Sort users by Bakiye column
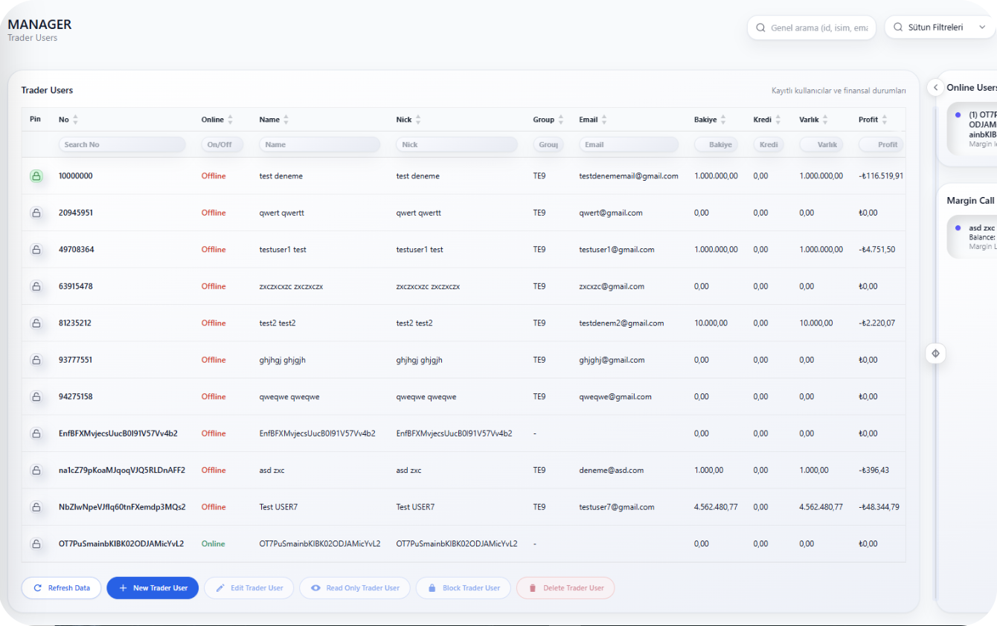Image resolution: width=997 pixels, height=626 pixels. (722, 120)
